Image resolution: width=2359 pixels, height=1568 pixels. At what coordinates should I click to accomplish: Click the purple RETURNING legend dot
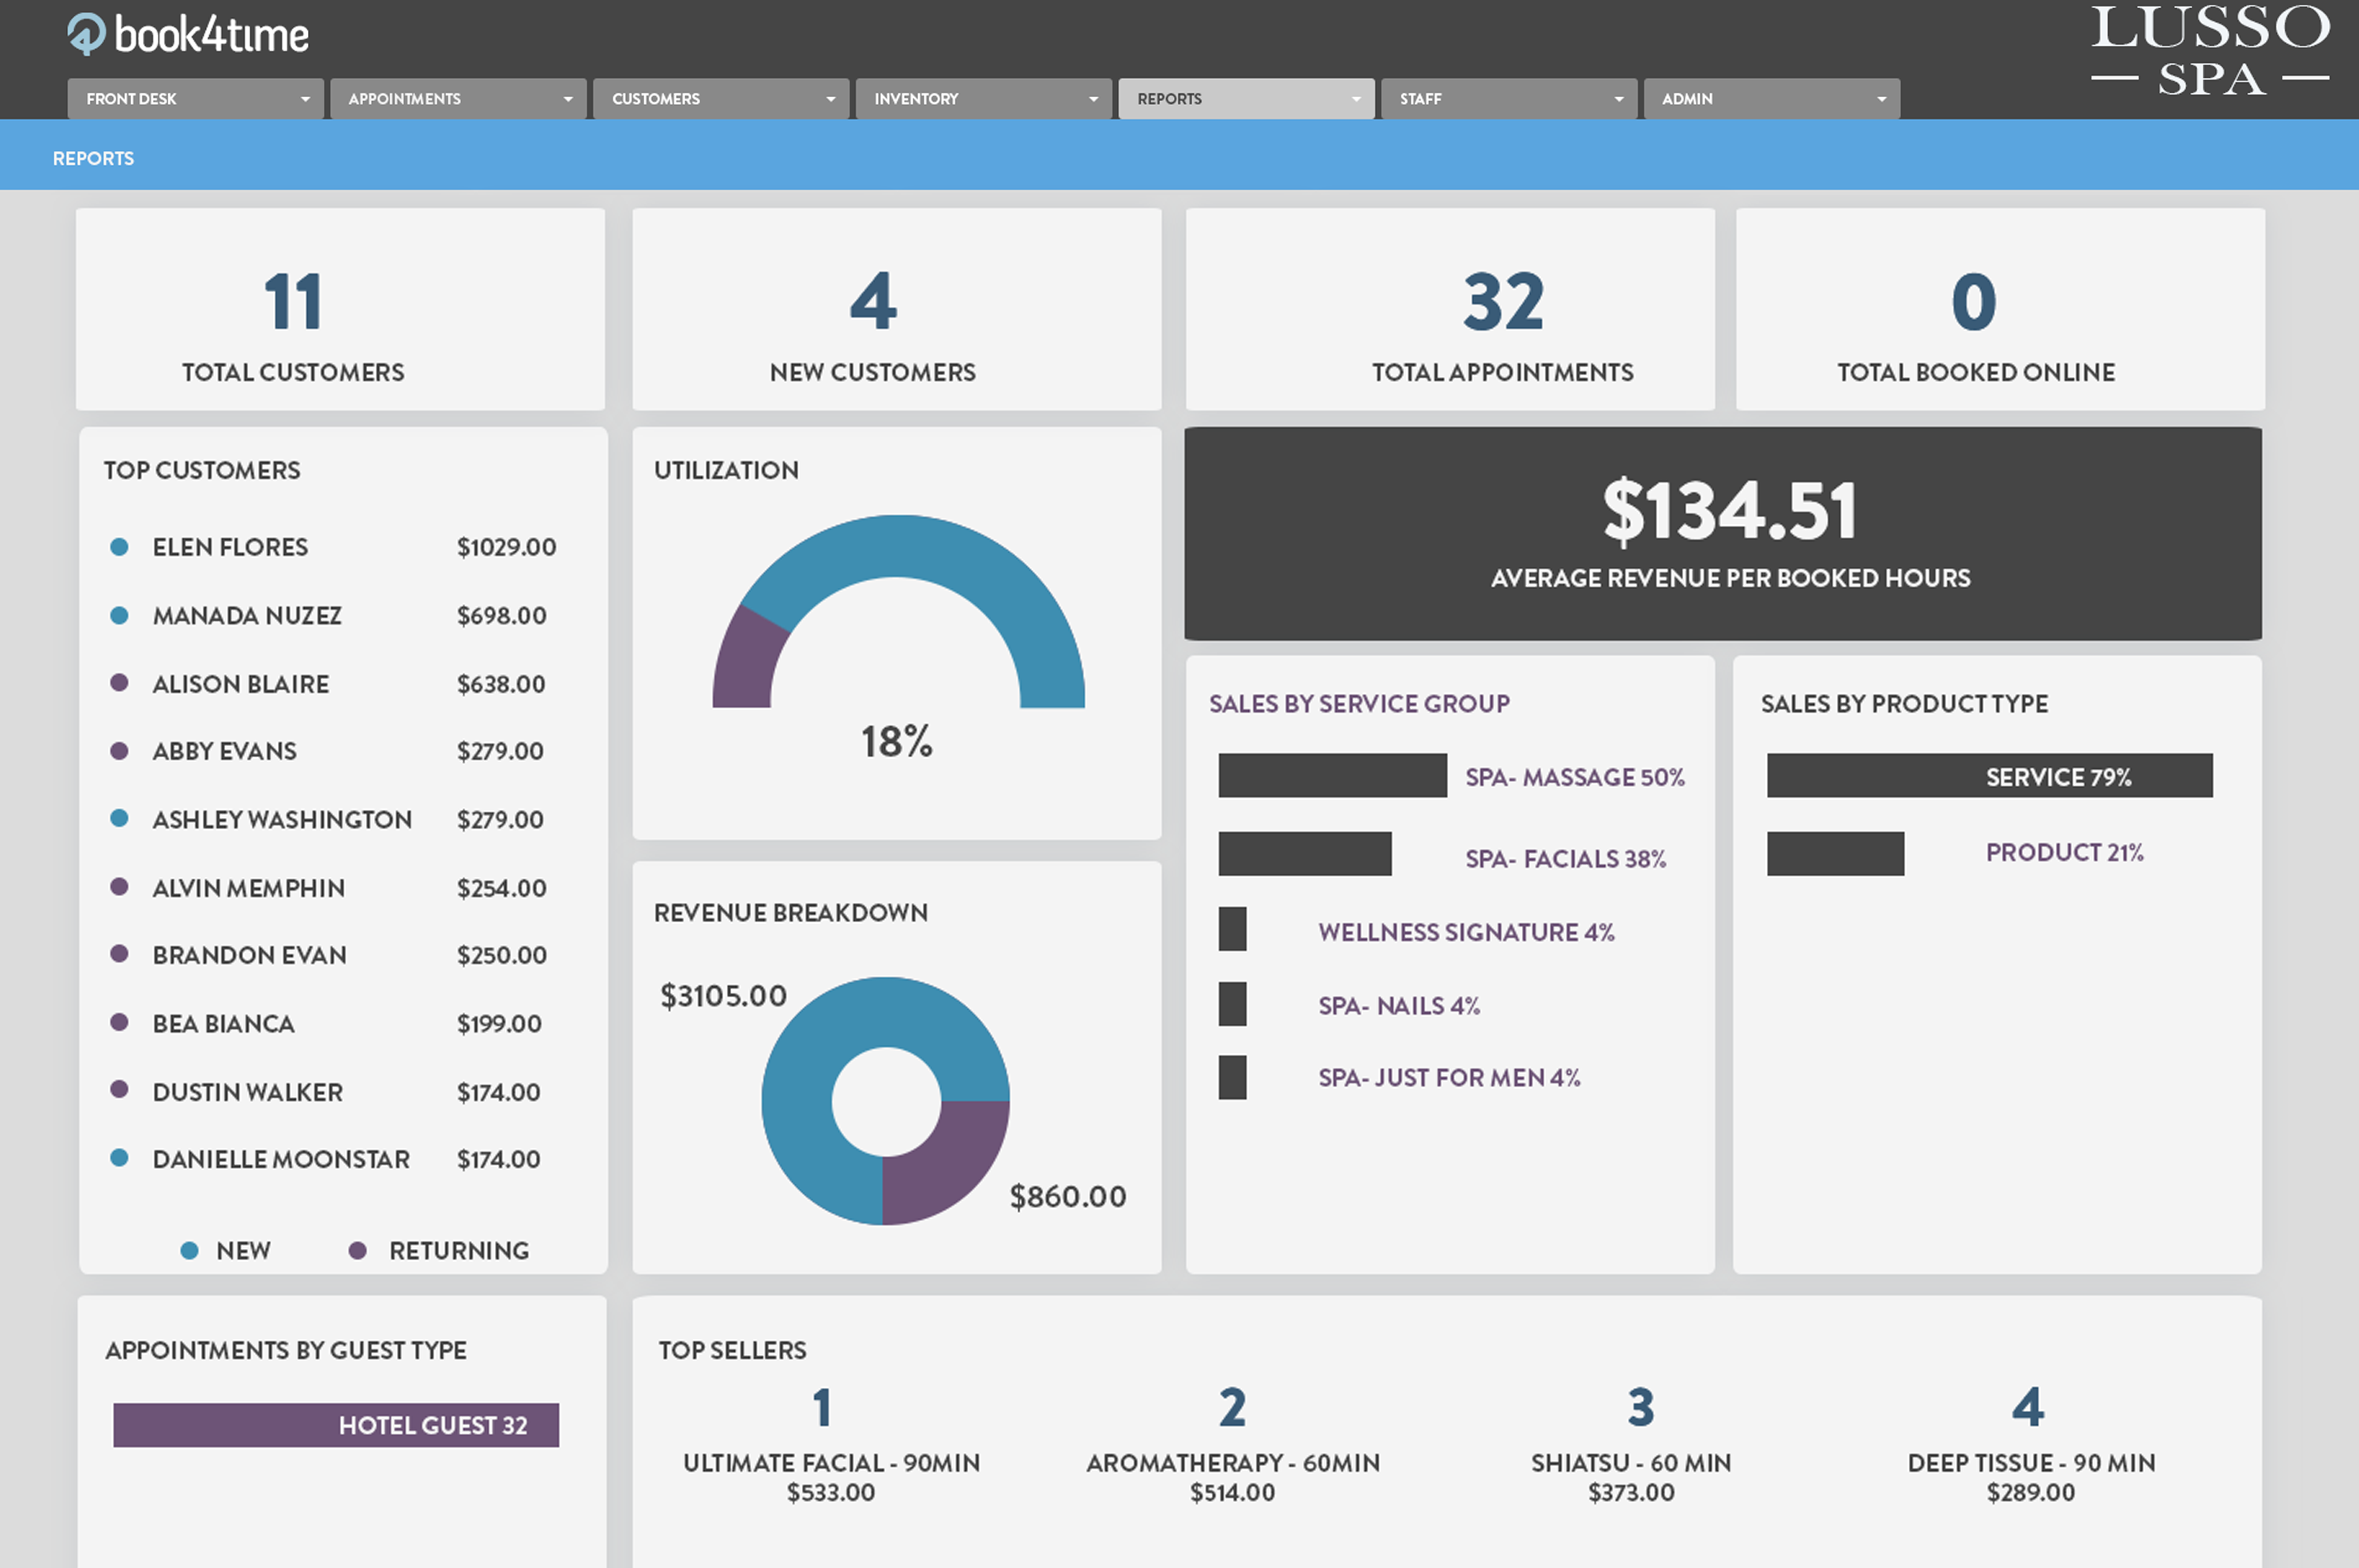pyautogui.click(x=357, y=1251)
